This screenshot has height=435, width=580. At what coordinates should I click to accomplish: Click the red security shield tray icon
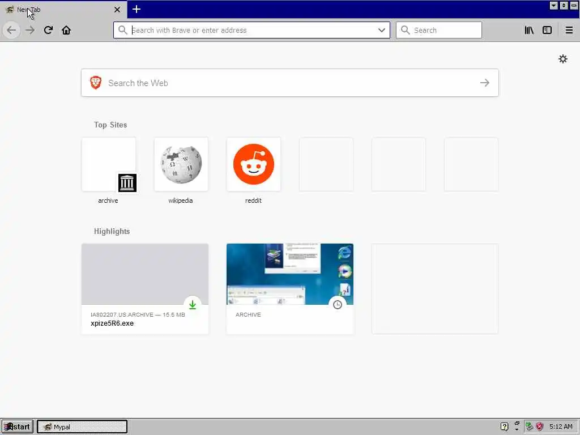539,427
